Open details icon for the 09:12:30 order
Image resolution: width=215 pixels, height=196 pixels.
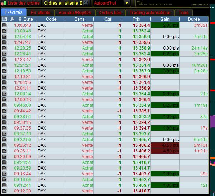4,191
